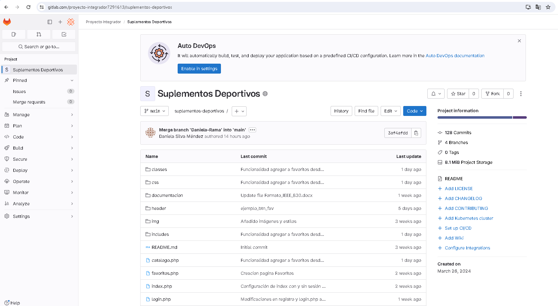Viewport: 558px width, 306px height.
Task: View site information icon in address bar
Action: (x=42, y=7)
